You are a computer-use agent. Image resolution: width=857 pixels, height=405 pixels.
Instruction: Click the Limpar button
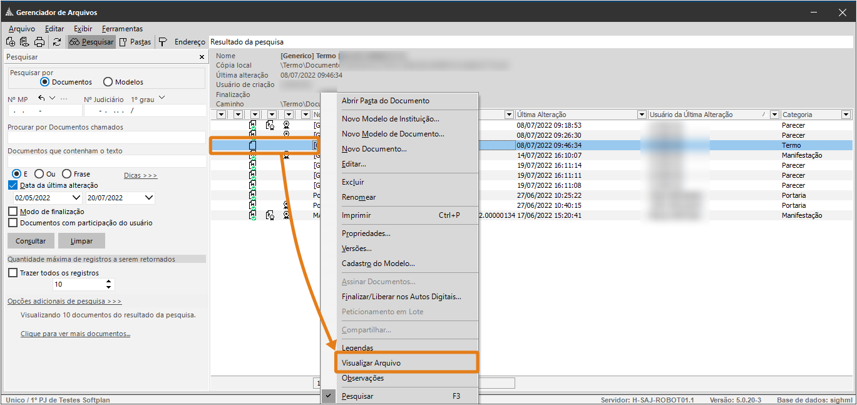tap(81, 241)
